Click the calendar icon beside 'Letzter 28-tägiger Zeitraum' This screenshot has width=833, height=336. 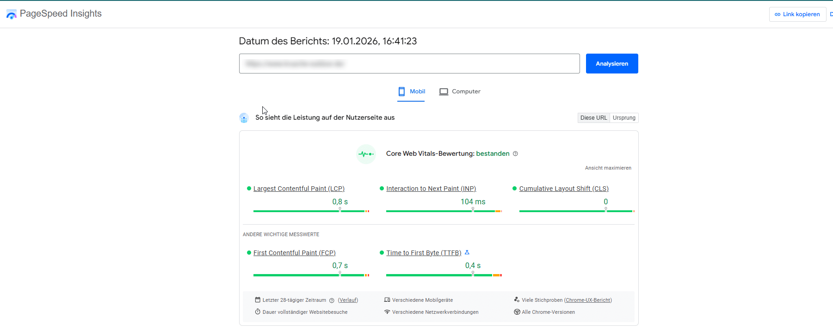258,299
